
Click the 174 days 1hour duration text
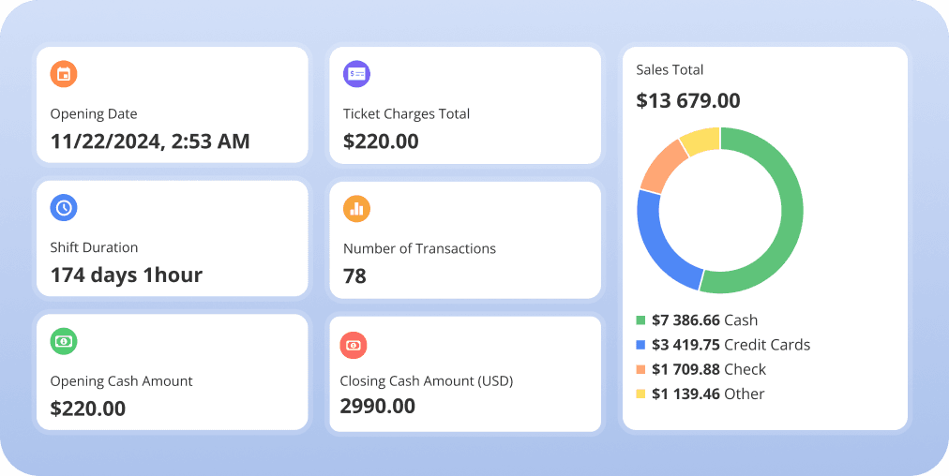[x=126, y=275]
